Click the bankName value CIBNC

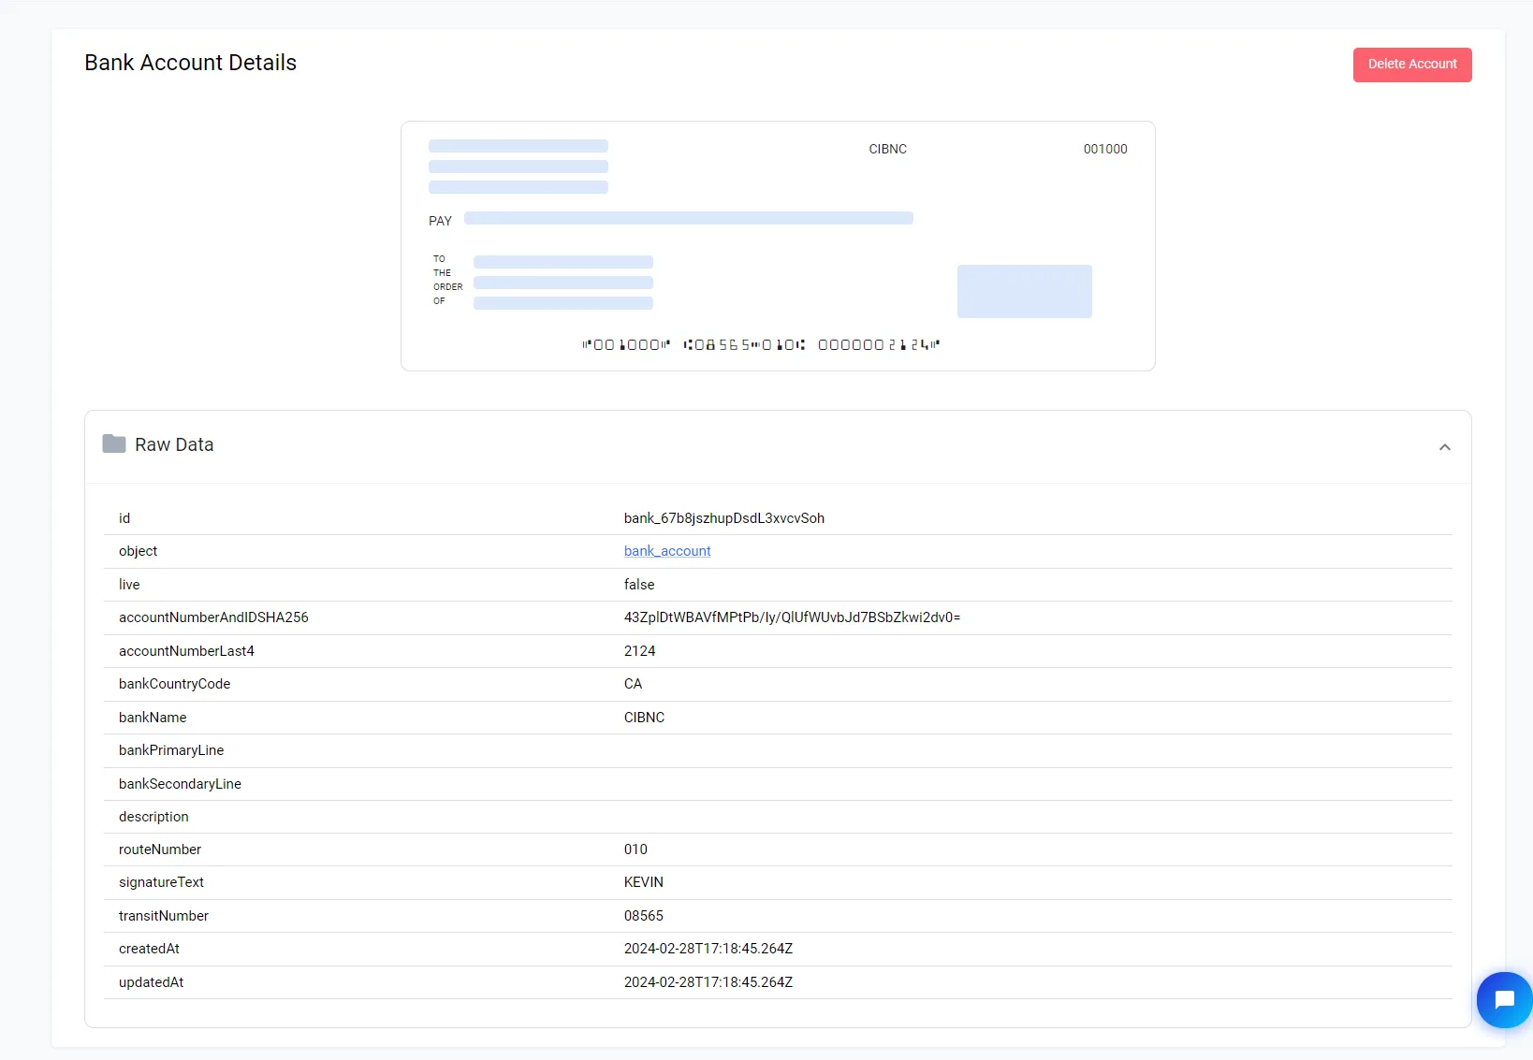click(x=644, y=718)
